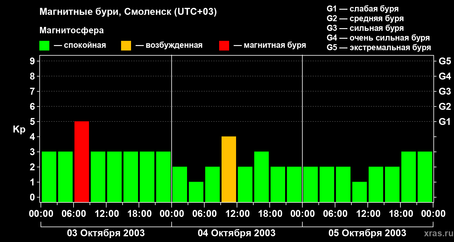Click the orange 'возбужденная' legend swatch
This screenshot has height=242, width=454.
(x=126, y=46)
